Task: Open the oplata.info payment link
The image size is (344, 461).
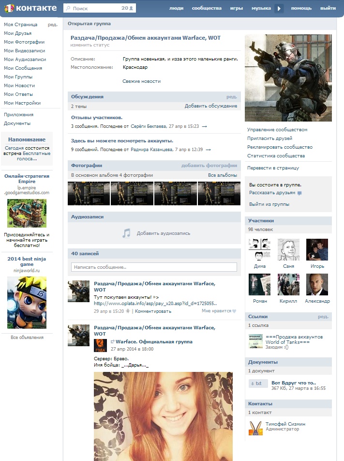Action: tap(155, 304)
